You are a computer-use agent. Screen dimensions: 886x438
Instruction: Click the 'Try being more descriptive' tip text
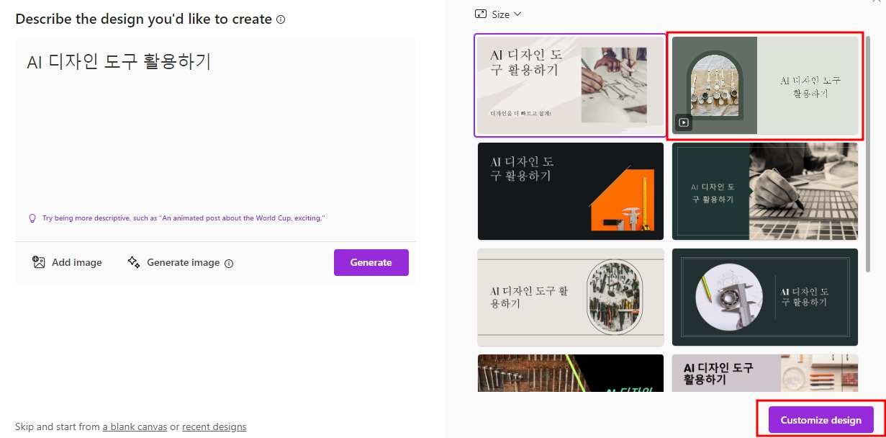pyautogui.click(x=184, y=218)
